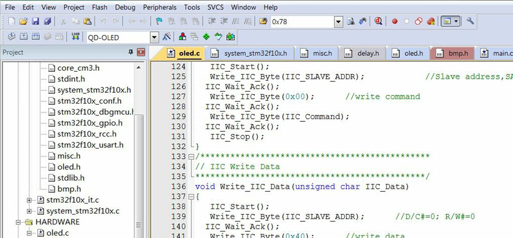The width and height of the screenshot is (513, 238).
Task: Click the Build target icon
Action: 23,37
